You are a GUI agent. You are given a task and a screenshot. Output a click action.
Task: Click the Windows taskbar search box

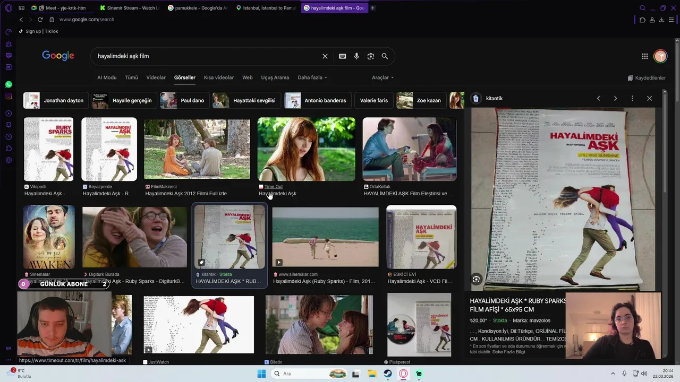point(309,374)
